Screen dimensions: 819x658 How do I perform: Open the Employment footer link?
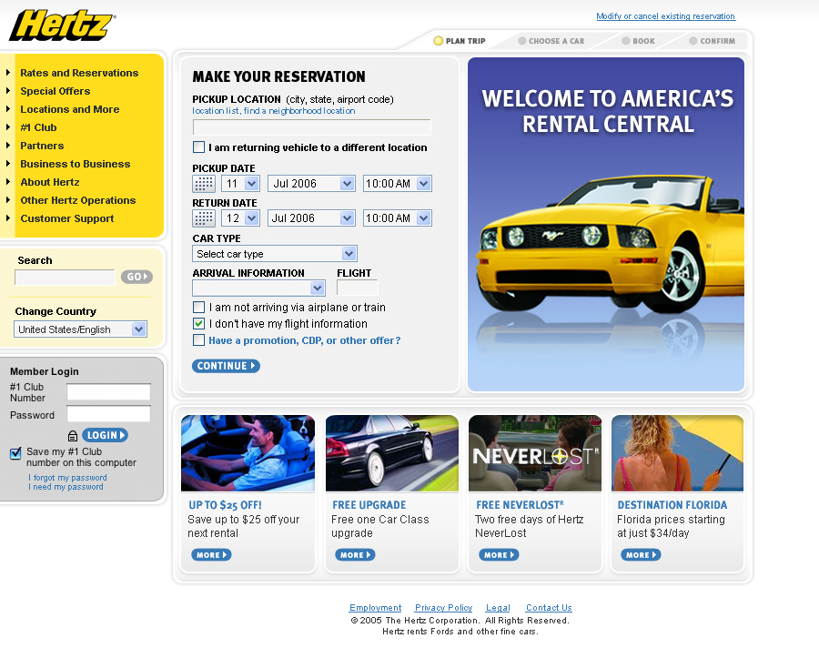click(376, 608)
